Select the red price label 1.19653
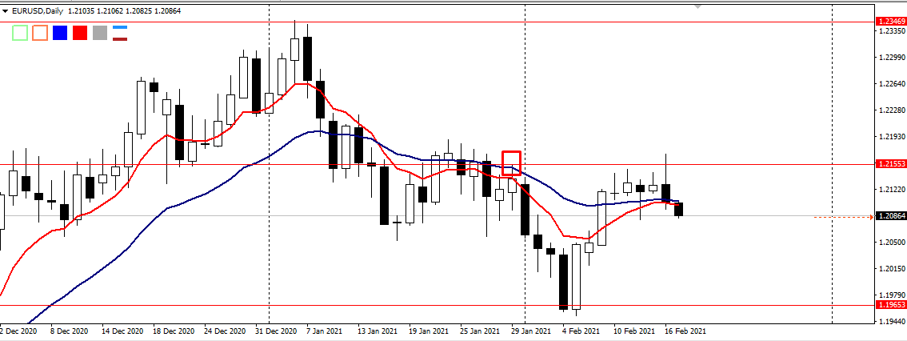Screen dimensions: 907x341 pos(891,304)
